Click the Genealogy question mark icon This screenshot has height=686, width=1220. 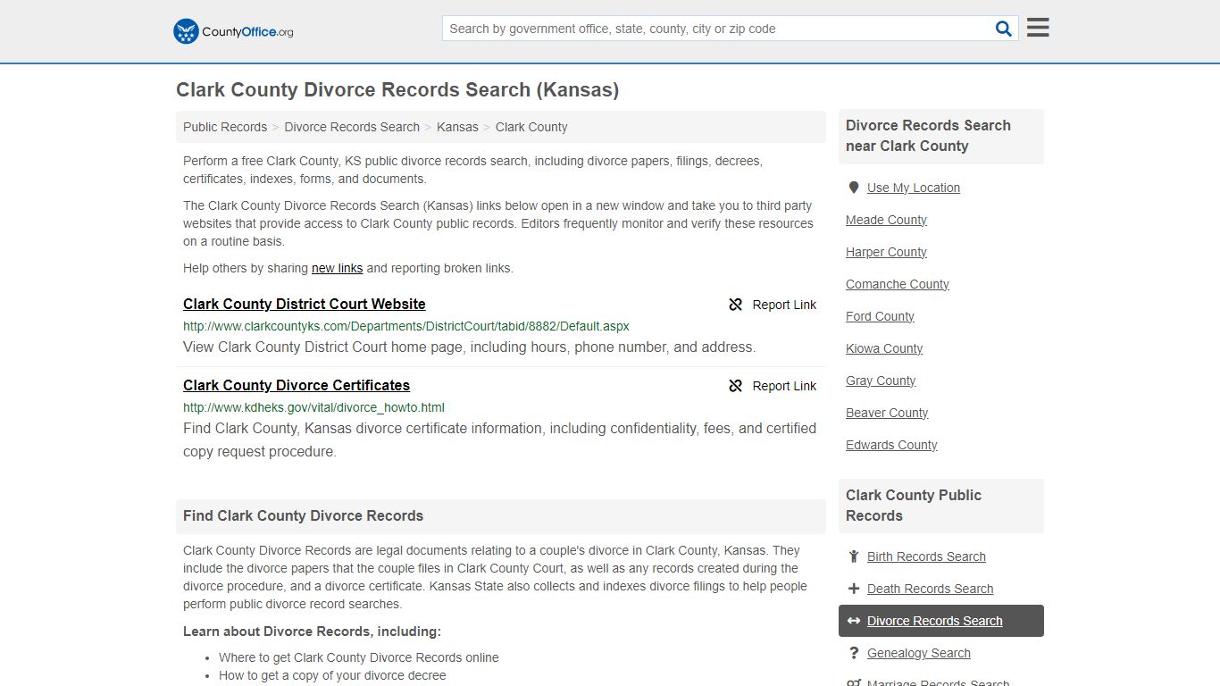(854, 653)
